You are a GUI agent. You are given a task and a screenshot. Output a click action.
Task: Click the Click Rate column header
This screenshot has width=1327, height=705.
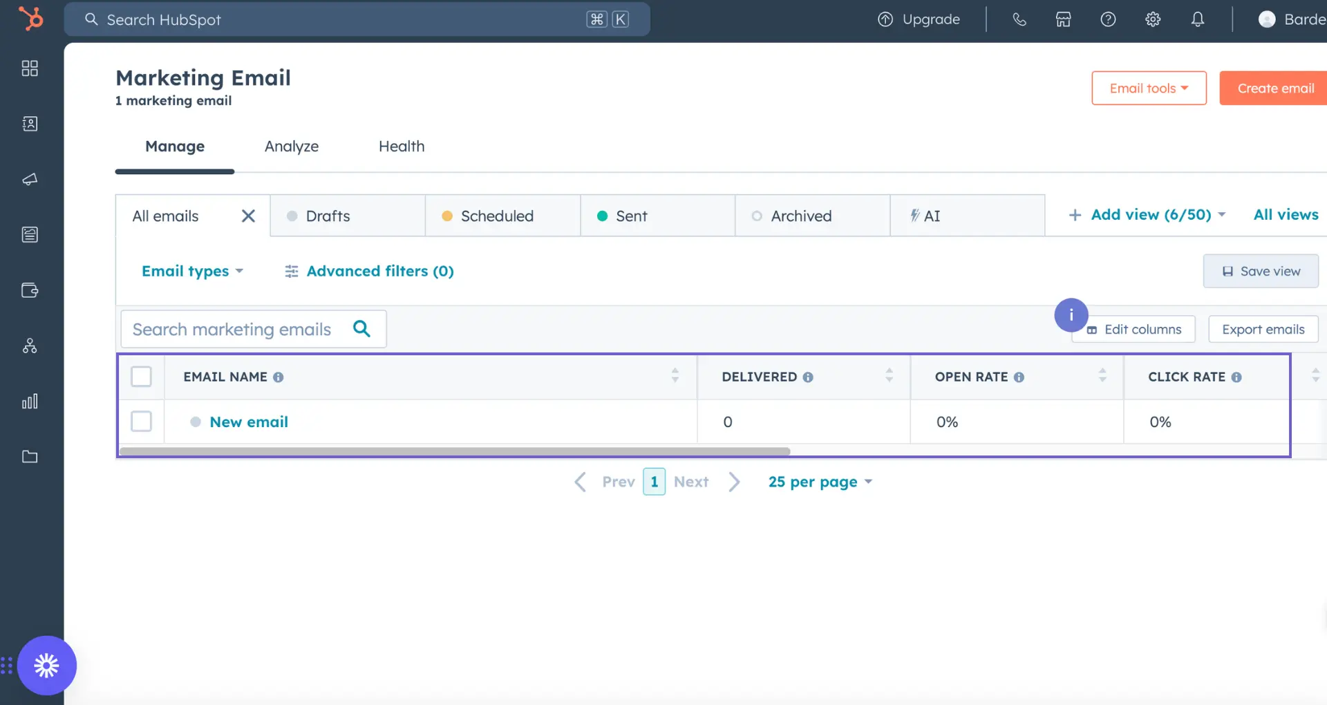(x=1187, y=377)
